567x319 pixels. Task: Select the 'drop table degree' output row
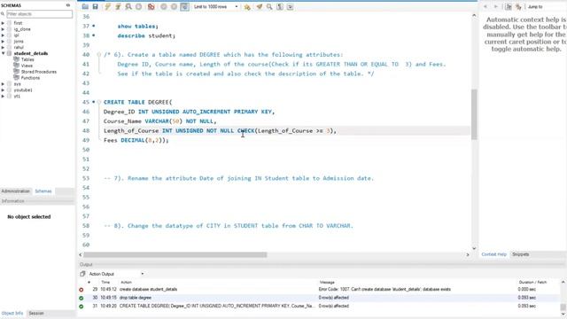(x=320, y=298)
